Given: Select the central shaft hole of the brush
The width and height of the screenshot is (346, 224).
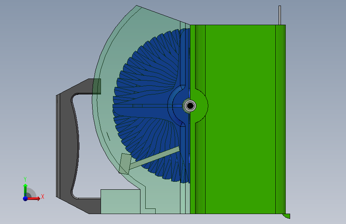Looking at the screenshot, I should [x=190, y=106].
